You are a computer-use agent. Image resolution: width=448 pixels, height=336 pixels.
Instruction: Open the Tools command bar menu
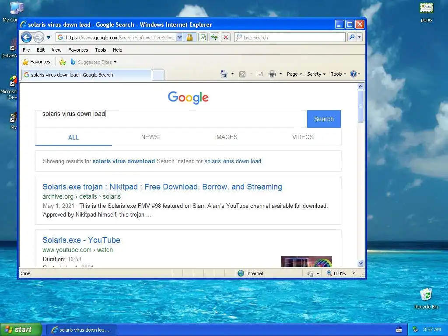[338, 74]
